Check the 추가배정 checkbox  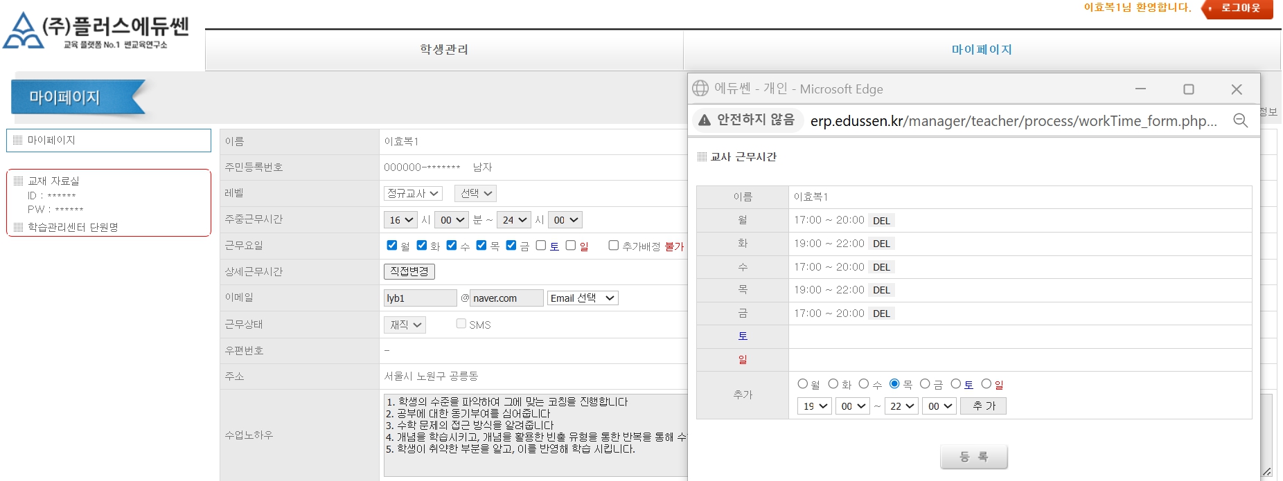point(613,245)
